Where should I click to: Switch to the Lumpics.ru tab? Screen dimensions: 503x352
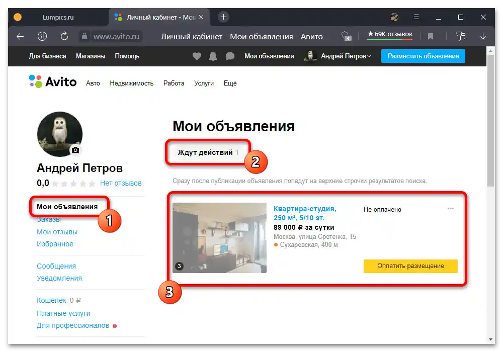coord(58,17)
